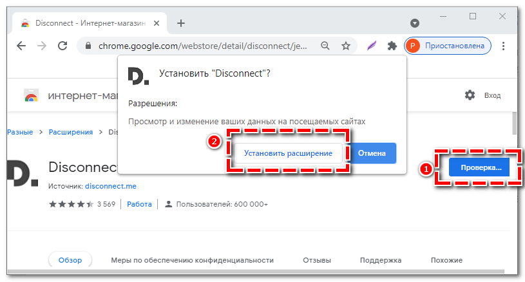Click the users person icon

point(169,204)
